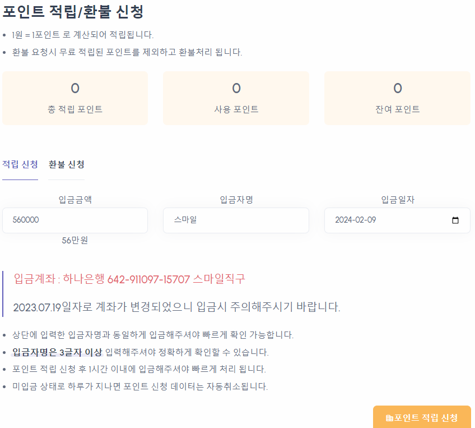475x428 pixels.
Task: Click the 자동취소 notice at list bottom
Action: click(x=140, y=386)
